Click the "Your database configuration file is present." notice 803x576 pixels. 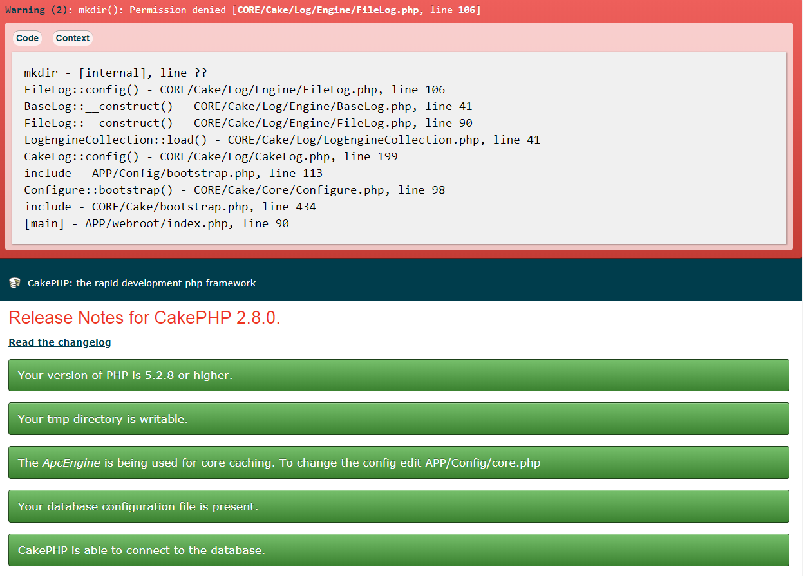click(399, 506)
